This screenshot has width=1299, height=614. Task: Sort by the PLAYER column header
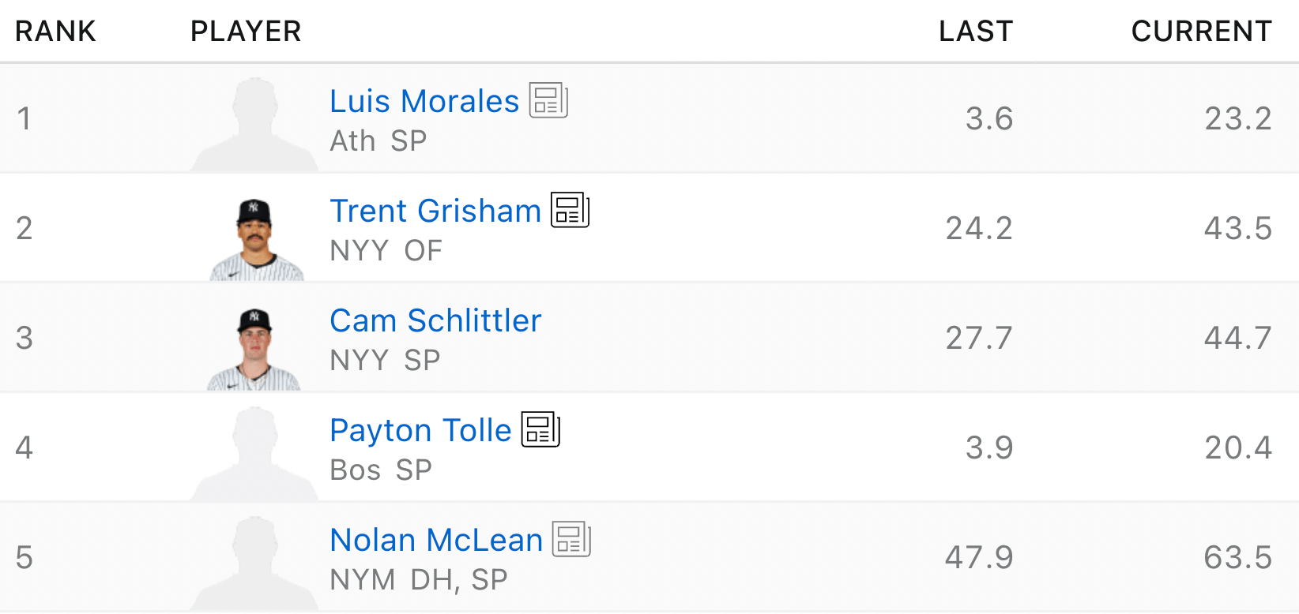[246, 32]
